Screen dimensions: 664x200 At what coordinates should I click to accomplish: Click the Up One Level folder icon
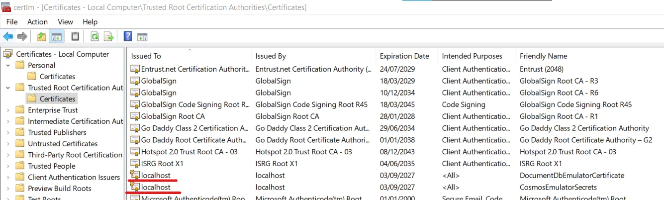pos(42,36)
